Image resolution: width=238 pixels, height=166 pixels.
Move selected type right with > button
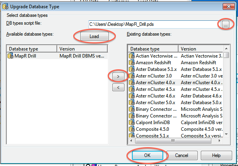118,77
